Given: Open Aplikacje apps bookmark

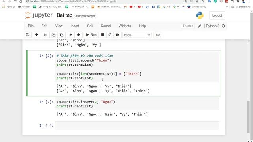Looking at the screenshot, I should tap(9, 7).
